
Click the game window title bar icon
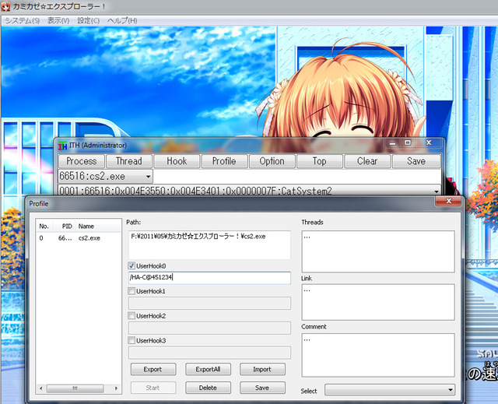coord(5,6)
